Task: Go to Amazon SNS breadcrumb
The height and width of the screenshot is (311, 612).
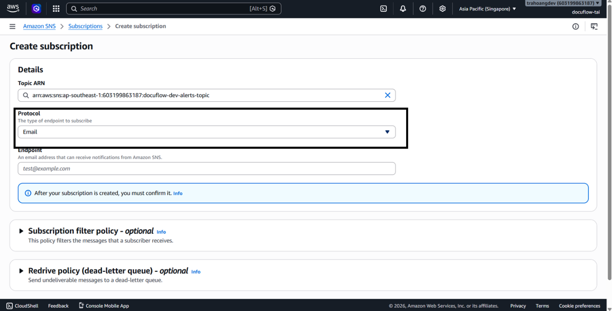Action: point(40,26)
